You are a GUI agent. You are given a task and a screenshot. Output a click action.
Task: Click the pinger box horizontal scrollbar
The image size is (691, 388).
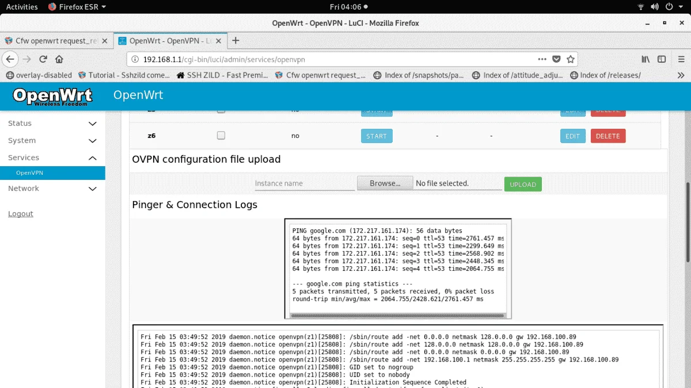[x=398, y=315]
